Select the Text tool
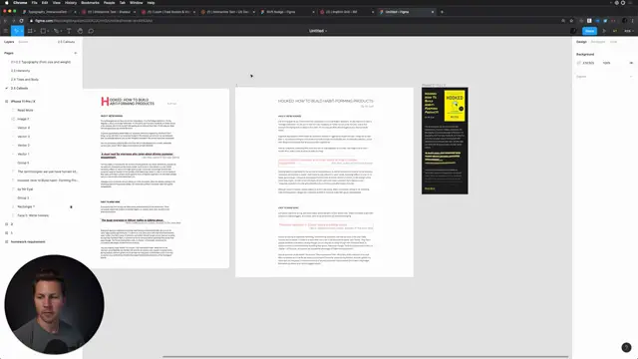 coord(69,31)
